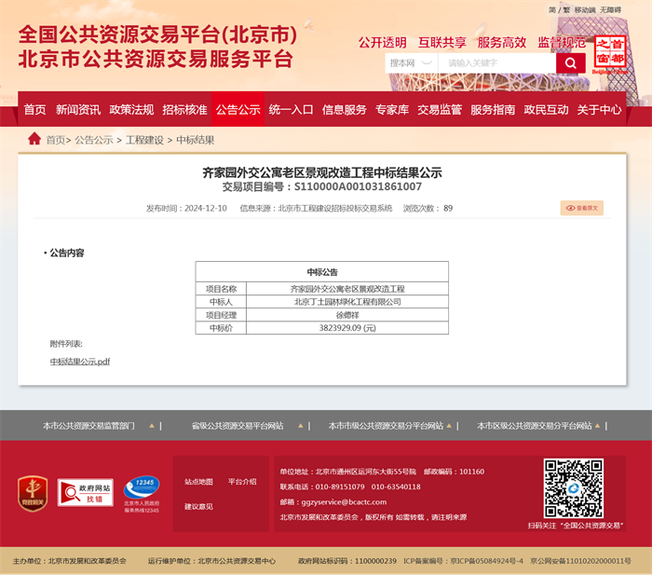Open the 移动端 mobile version link
The width and height of the screenshot is (652, 575).
585,9
